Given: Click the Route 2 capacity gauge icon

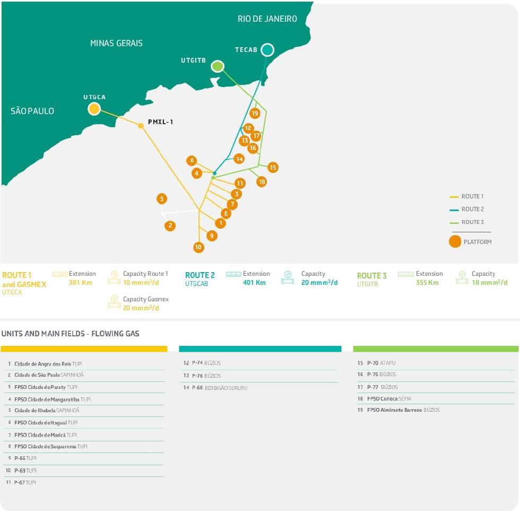Looking at the screenshot, I should click(x=288, y=278).
